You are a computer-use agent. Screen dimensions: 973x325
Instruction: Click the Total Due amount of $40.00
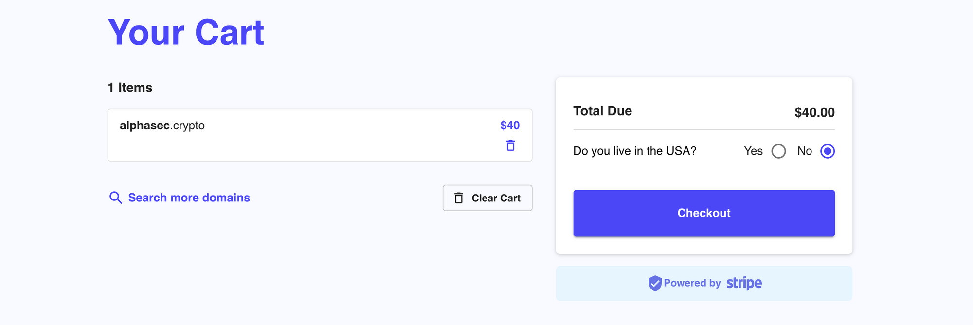(814, 112)
